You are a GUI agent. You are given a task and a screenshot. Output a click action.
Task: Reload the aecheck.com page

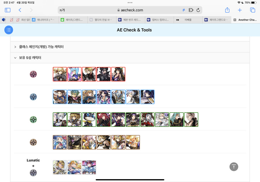(x=198, y=10)
